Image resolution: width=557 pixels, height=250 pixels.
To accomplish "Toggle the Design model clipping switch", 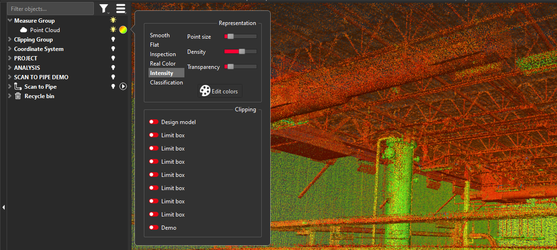I will point(154,122).
